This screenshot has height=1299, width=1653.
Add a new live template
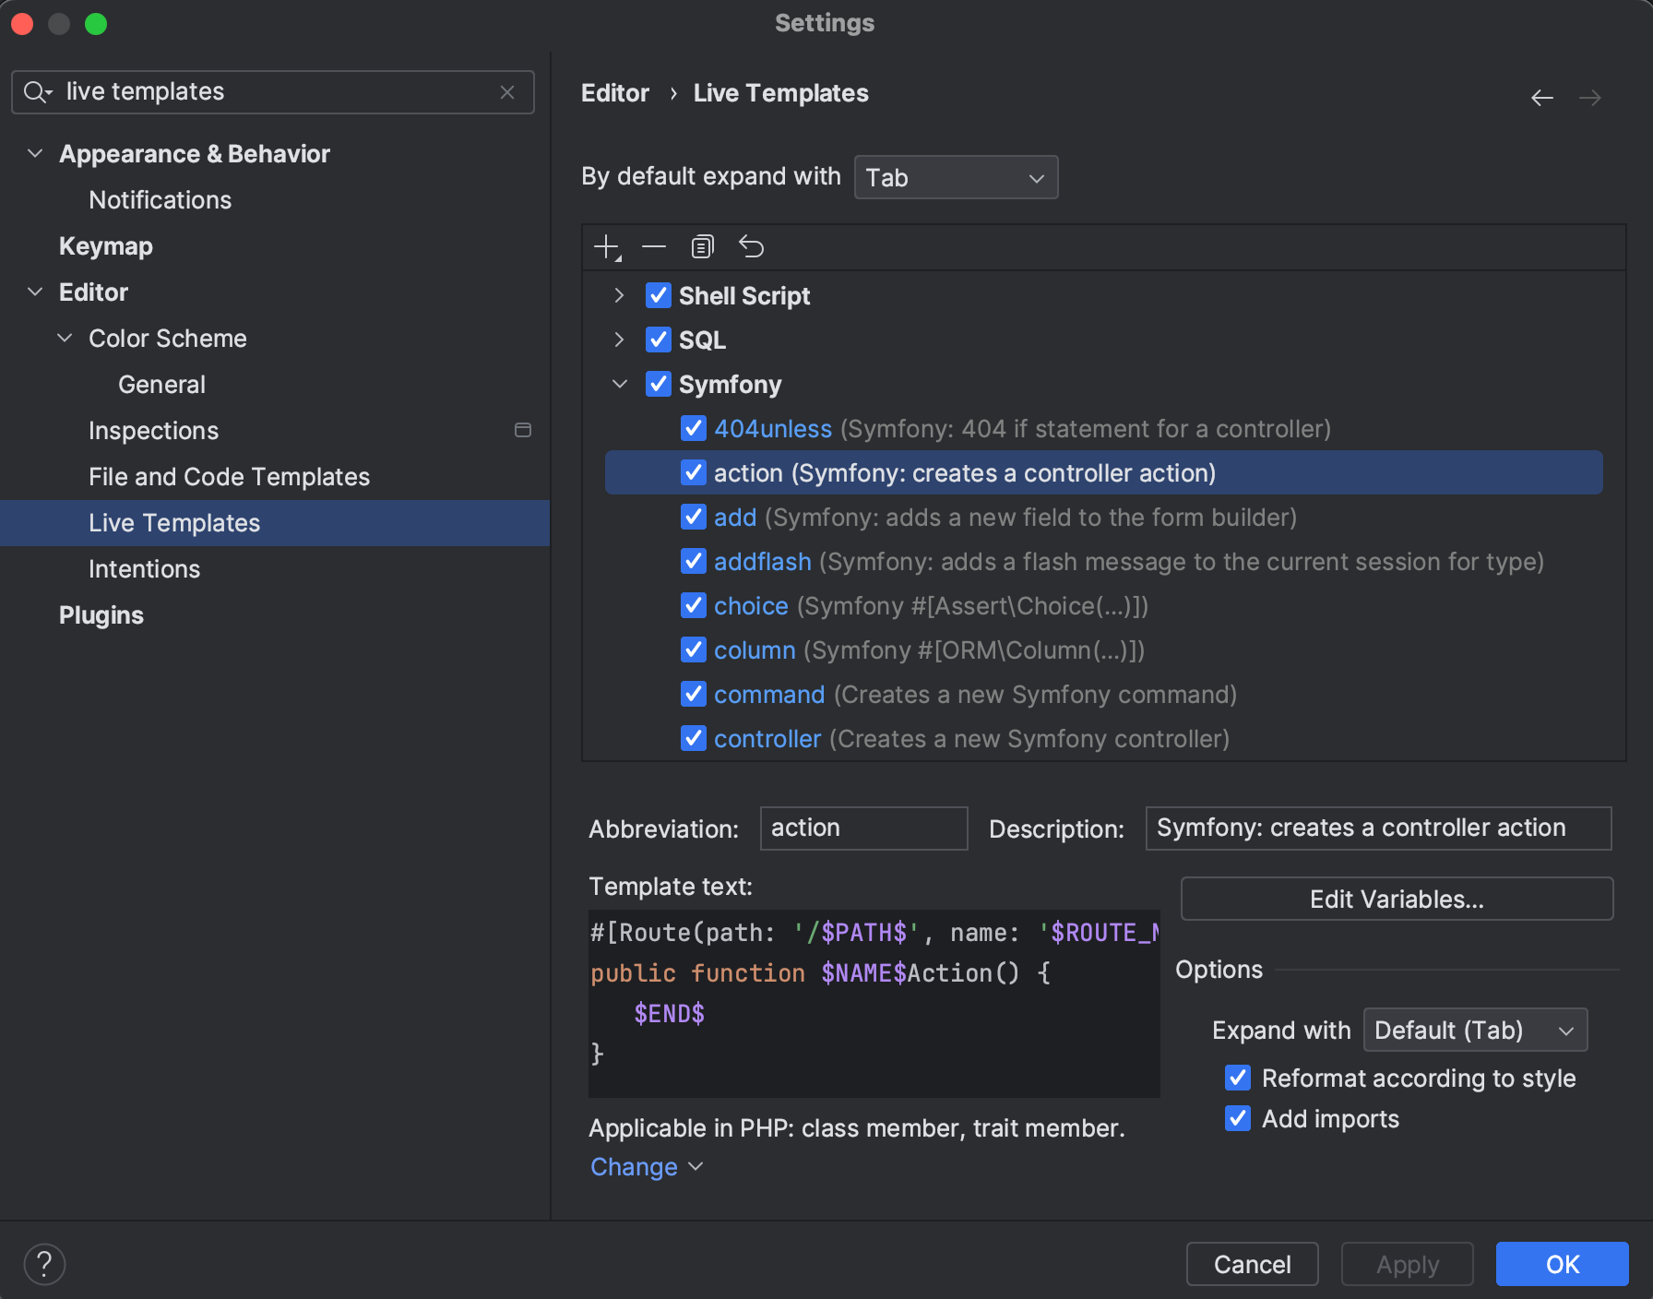pos(606,246)
